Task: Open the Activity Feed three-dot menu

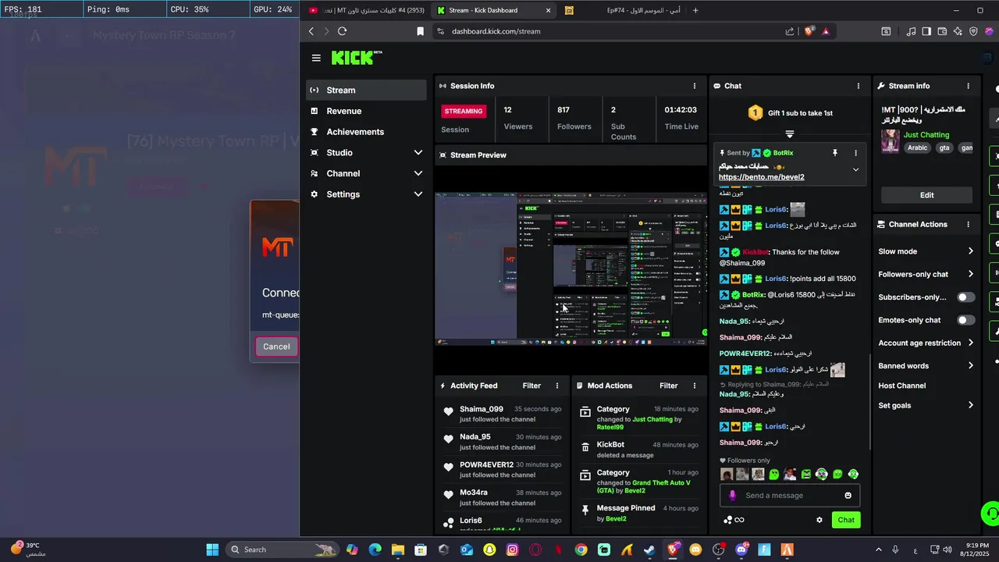Action: click(x=557, y=386)
